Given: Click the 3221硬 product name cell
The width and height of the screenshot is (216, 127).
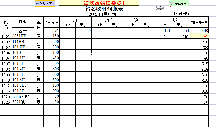Looking at the screenshot, I should click(23, 102).
